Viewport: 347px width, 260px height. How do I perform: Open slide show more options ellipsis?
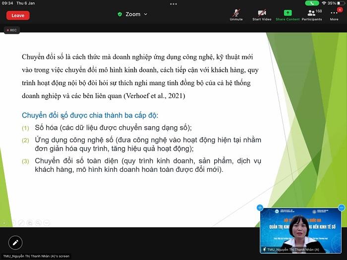47,223
